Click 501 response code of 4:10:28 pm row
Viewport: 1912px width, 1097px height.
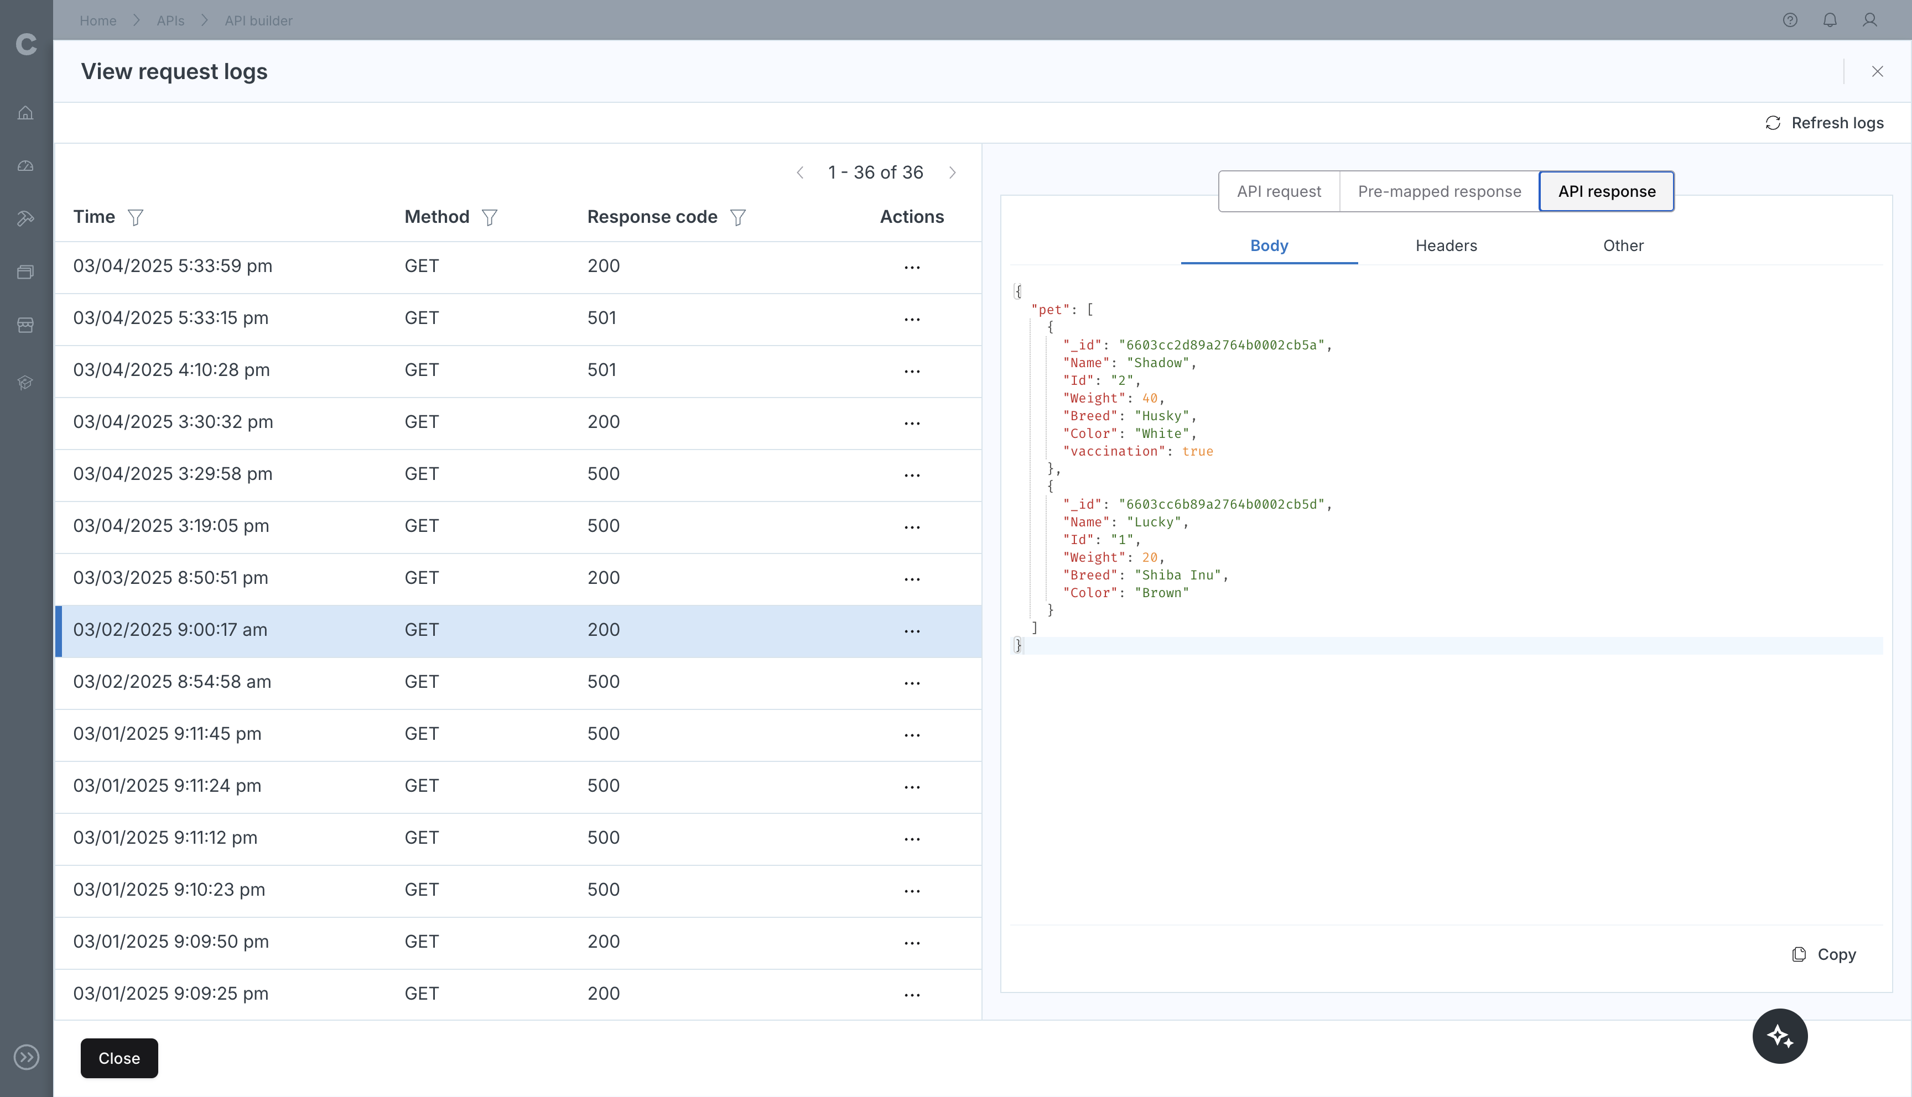click(601, 370)
